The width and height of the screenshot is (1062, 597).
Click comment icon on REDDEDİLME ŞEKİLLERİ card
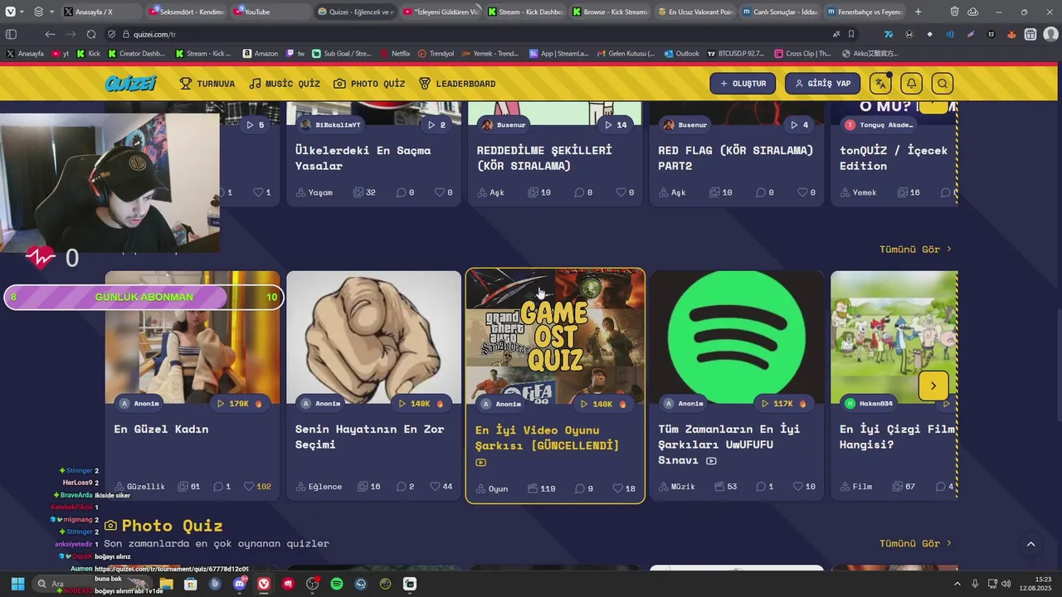click(580, 192)
